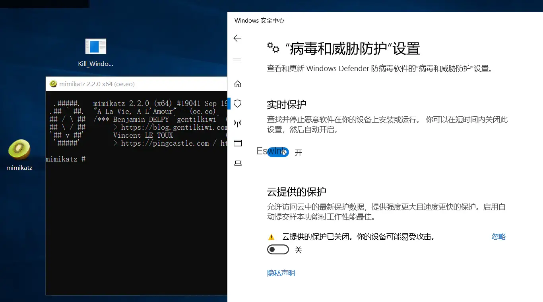Click the 实时保护 section heading
The height and width of the screenshot is (302, 543).
[x=287, y=105]
